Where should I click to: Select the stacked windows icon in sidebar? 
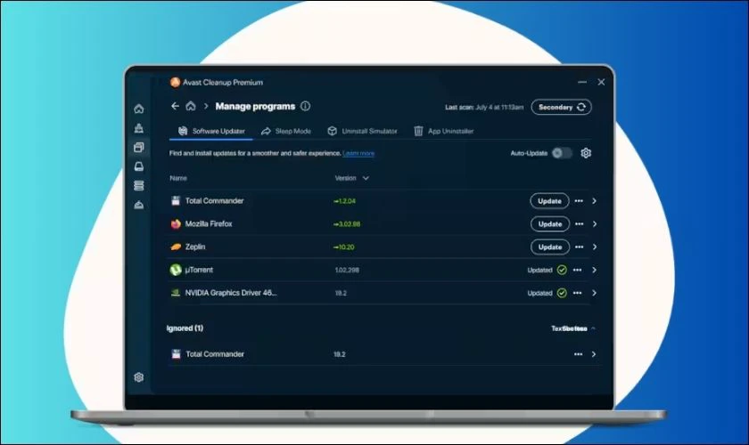(x=138, y=148)
